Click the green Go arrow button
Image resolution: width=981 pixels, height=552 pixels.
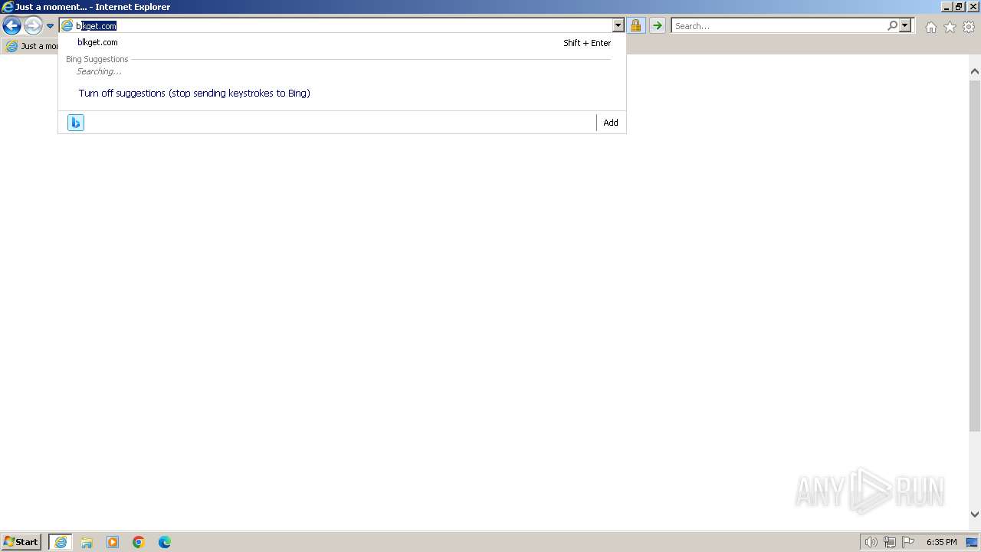657,26
